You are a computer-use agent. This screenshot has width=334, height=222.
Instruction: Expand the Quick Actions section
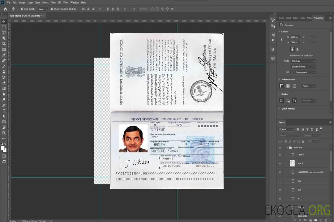[x=279, y=109]
